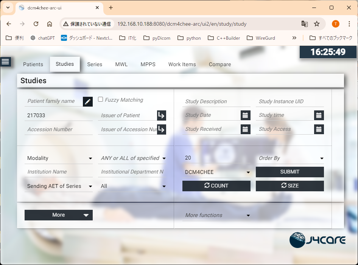Switch to the MWL tab
This screenshot has width=358, height=265.
[x=121, y=64]
